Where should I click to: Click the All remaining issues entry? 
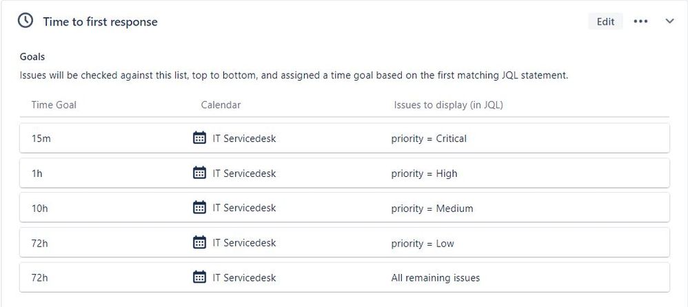coord(436,277)
